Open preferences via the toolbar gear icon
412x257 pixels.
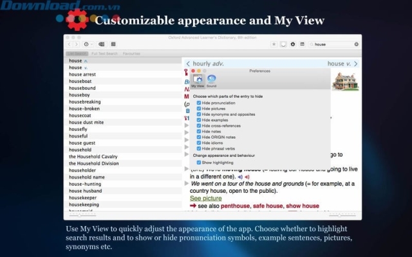(293, 44)
